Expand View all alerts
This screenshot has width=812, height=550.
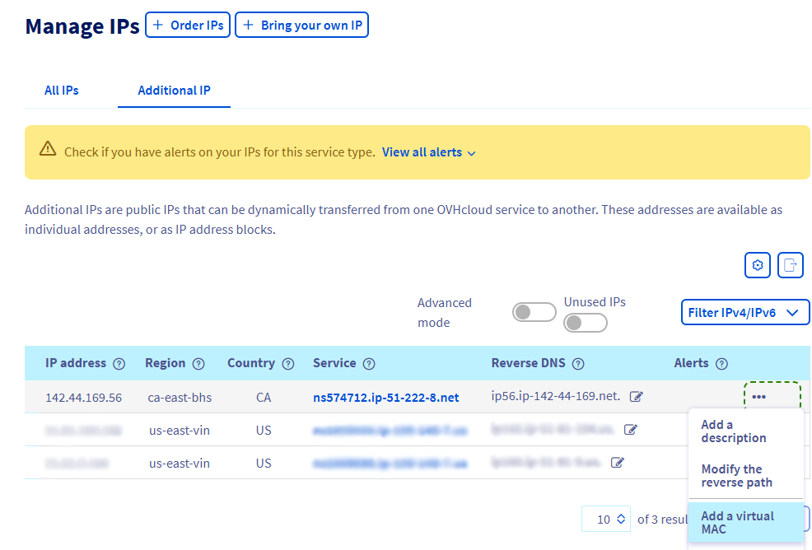[x=429, y=152]
